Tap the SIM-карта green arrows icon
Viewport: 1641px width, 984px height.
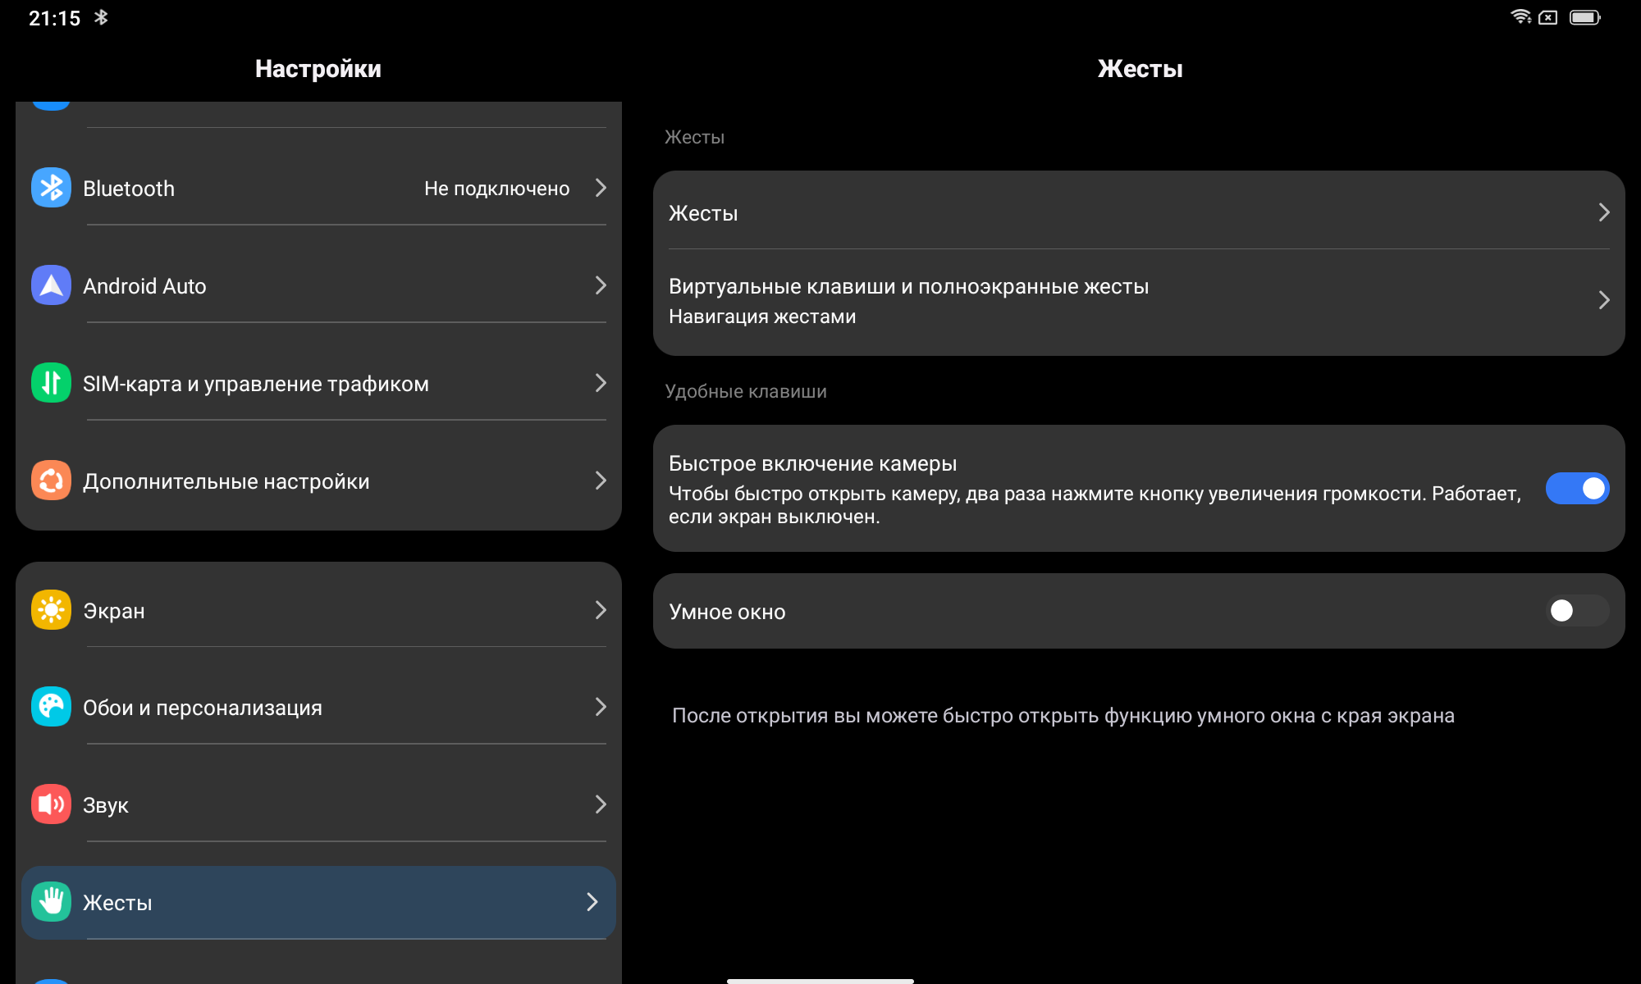tap(51, 383)
